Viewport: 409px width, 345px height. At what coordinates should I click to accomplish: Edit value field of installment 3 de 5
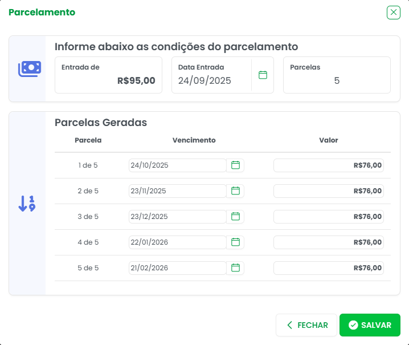328,217
